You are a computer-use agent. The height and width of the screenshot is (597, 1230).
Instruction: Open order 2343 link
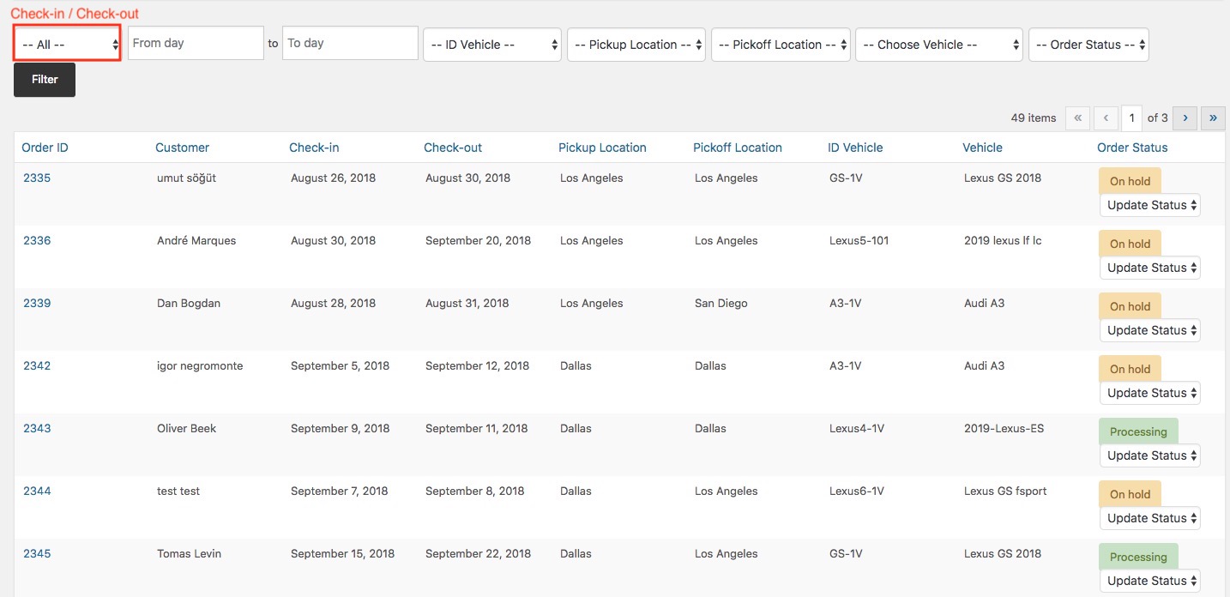pos(37,429)
